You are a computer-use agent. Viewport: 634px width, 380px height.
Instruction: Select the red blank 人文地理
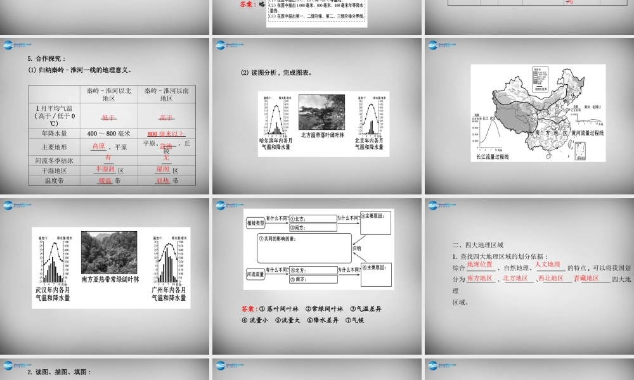pos(548,265)
